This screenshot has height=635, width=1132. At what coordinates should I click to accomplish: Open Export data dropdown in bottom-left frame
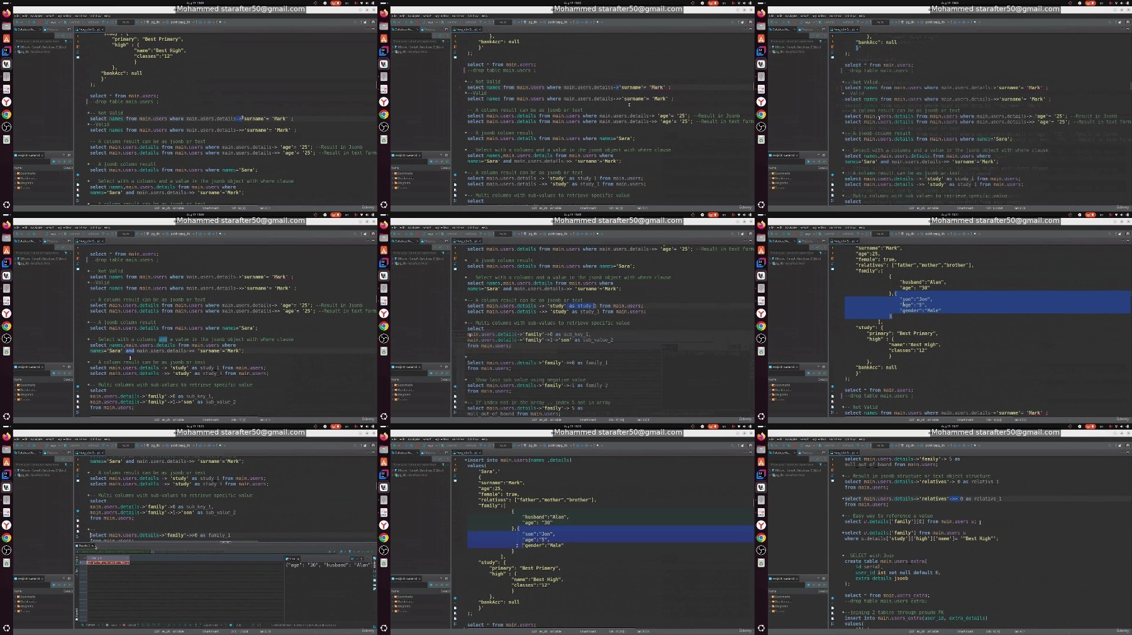tap(209, 625)
